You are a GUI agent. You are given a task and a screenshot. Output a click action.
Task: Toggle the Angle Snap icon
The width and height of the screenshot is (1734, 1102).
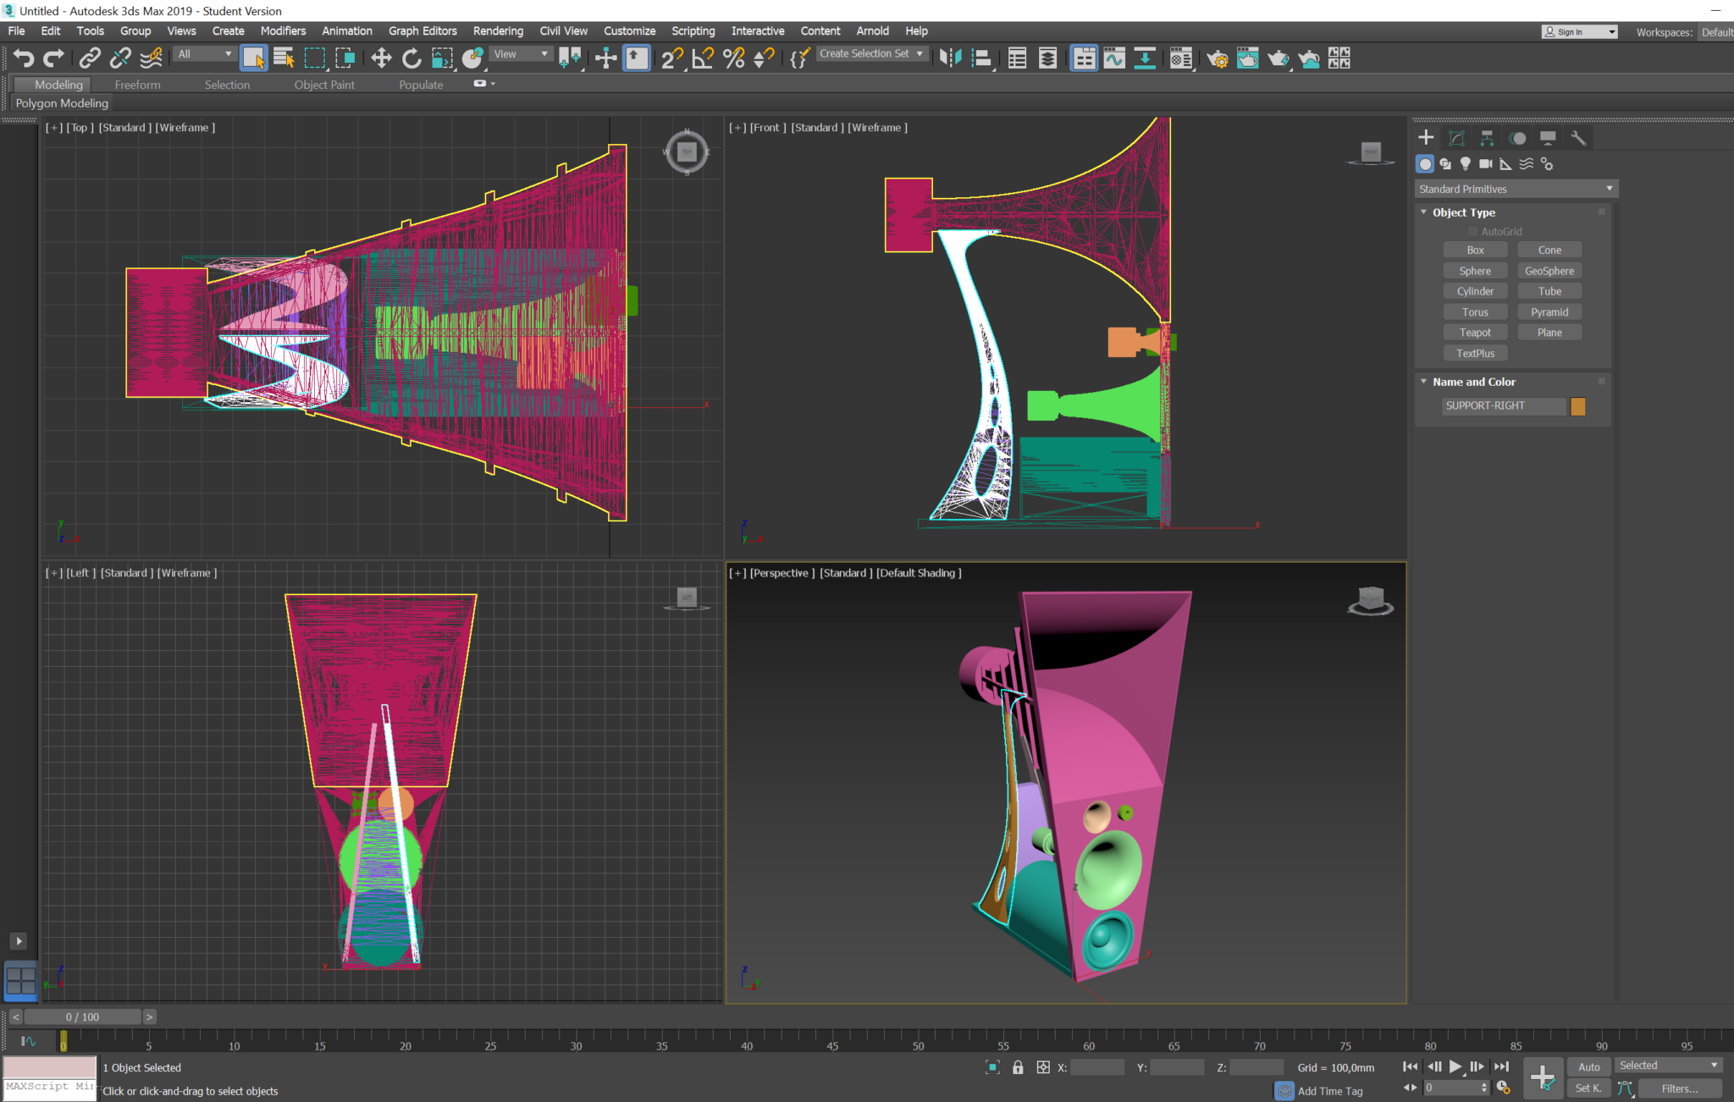(703, 58)
